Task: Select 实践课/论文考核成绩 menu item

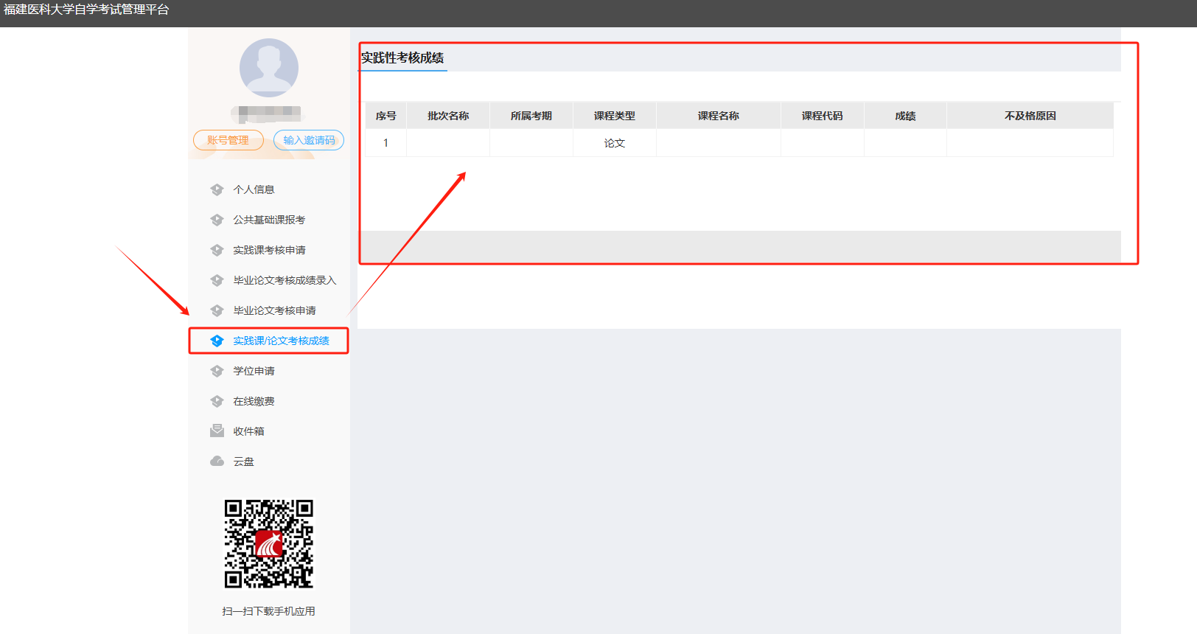Action: point(281,341)
